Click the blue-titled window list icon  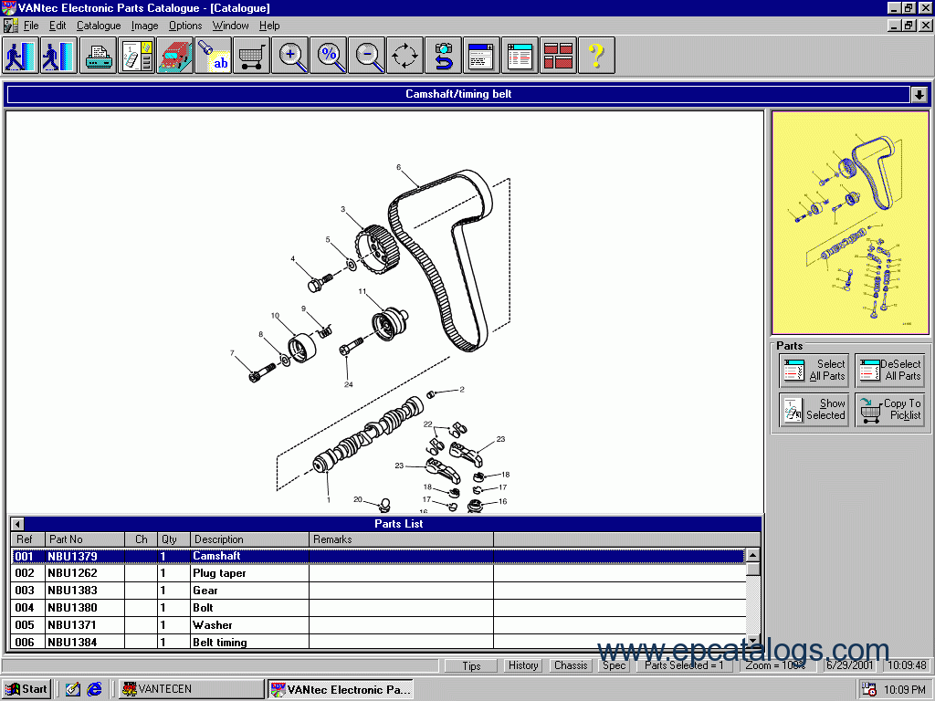pyautogui.click(x=481, y=56)
